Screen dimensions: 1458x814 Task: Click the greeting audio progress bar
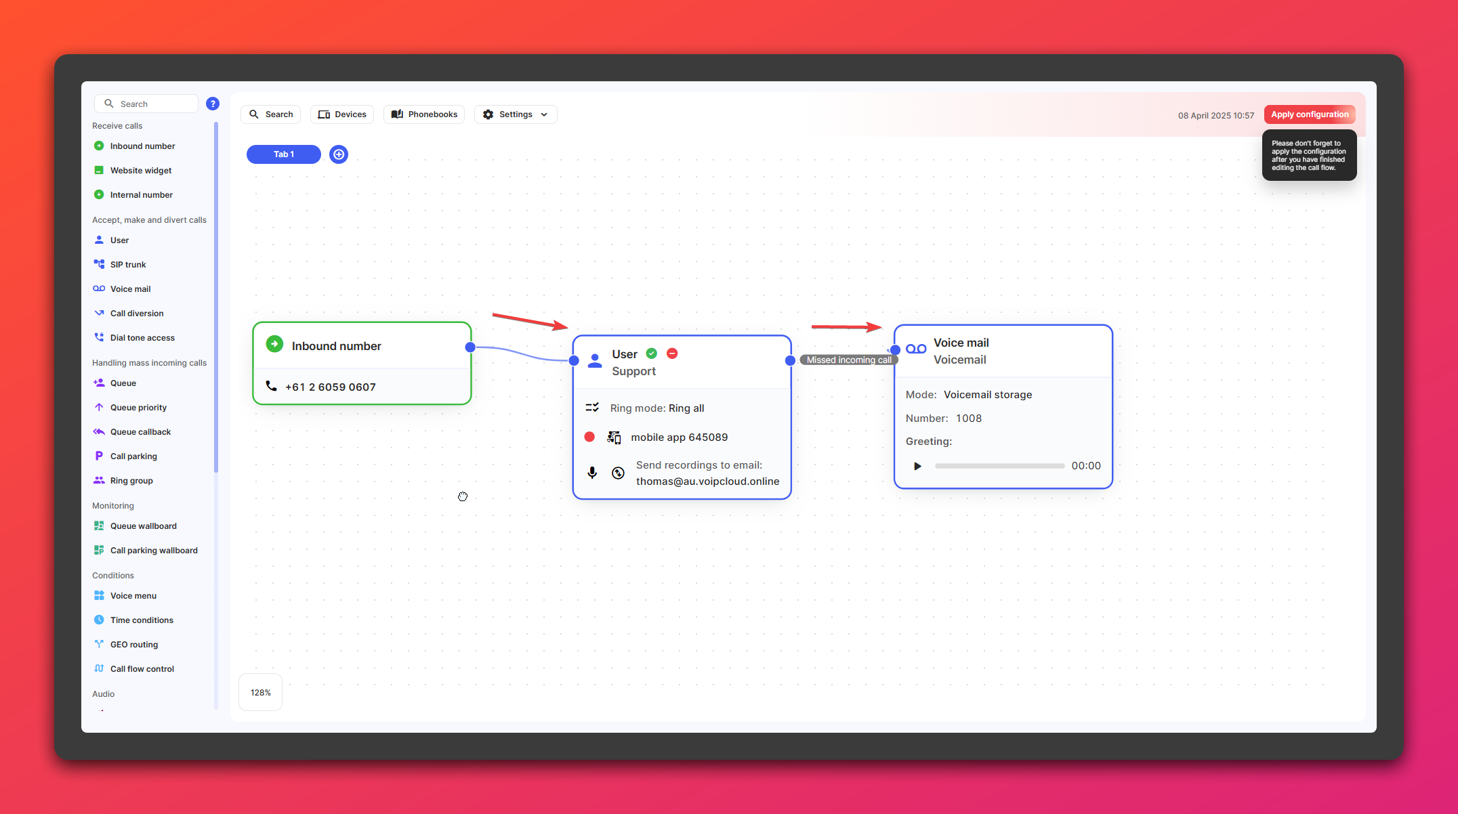tap(1000, 466)
